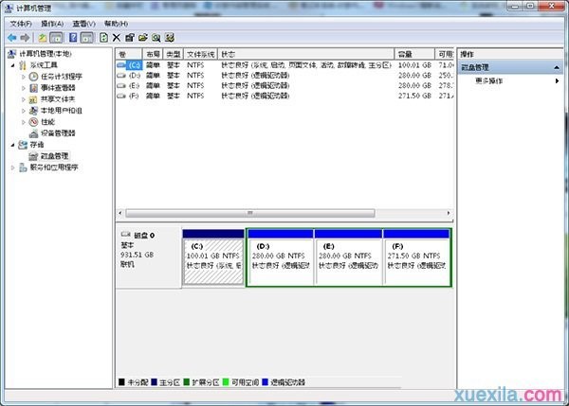Open 性能 node in the tree
The image size is (569, 406).
[47, 121]
